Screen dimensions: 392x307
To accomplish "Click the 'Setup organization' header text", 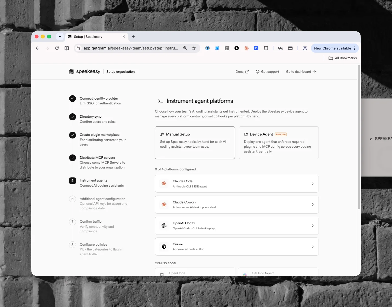I will pos(120,72).
